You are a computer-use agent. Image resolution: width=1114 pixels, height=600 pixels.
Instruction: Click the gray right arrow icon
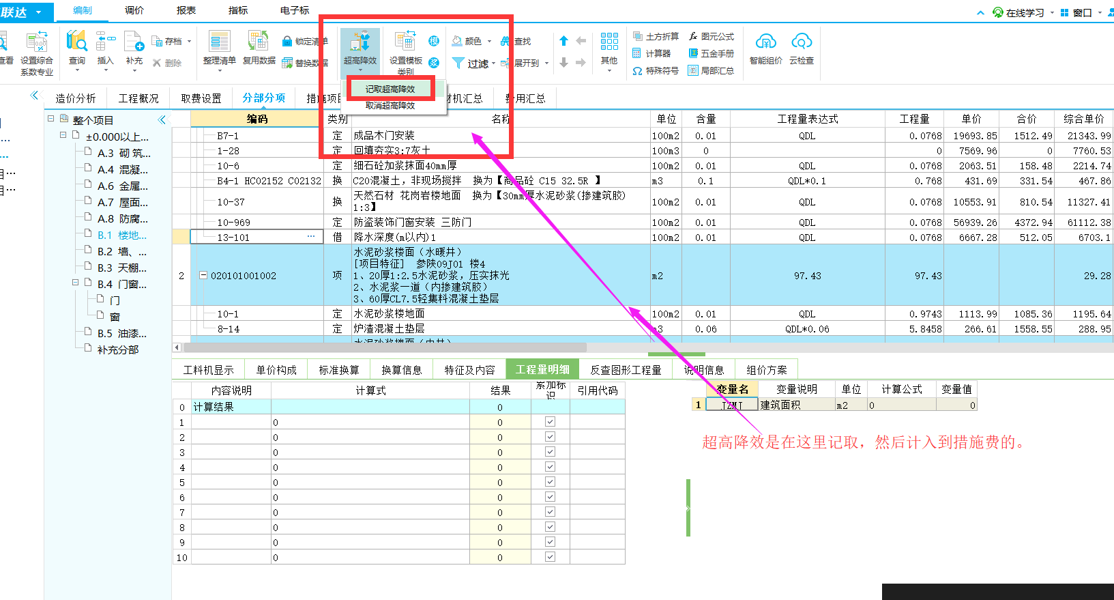click(581, 63)
